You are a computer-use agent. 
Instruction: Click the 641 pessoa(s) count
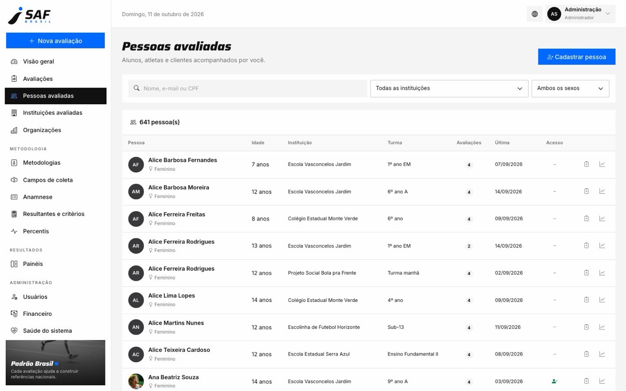pos(160,122)
